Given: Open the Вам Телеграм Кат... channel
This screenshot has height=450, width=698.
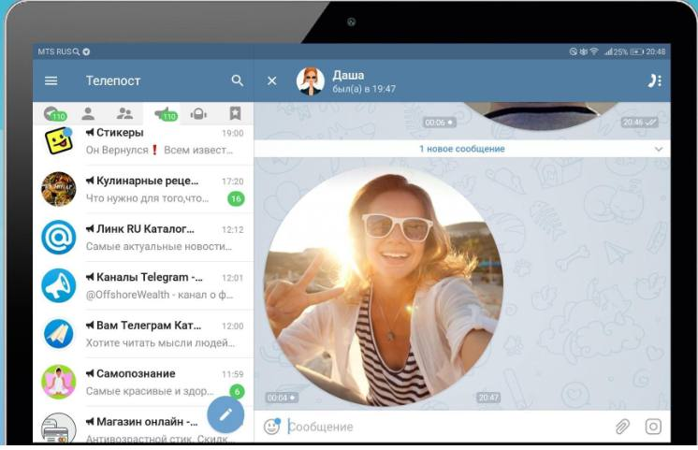Looking at the screenshot, I should coord(143,334).
